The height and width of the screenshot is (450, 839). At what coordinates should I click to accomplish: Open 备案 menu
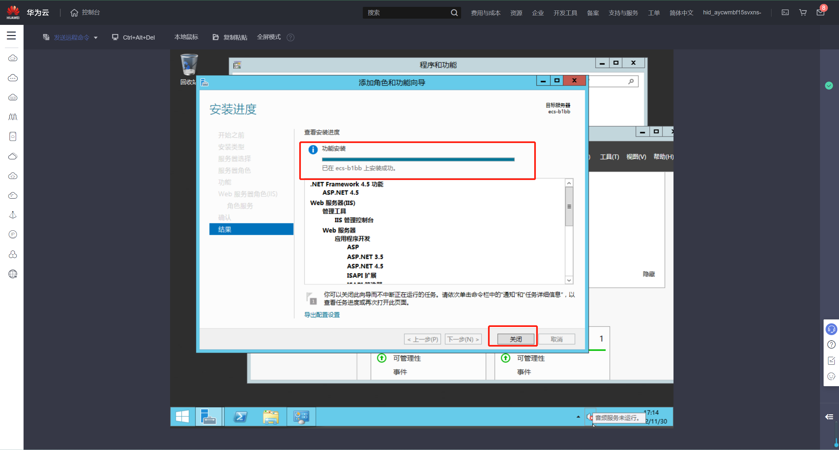click(593, 13)
